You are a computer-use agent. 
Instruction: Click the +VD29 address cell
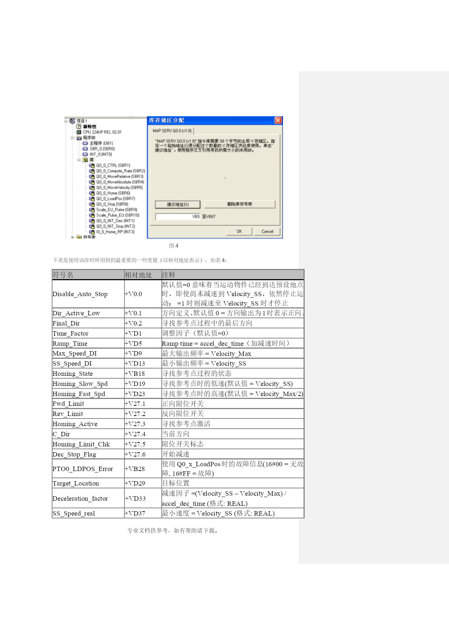pos(143,483)
